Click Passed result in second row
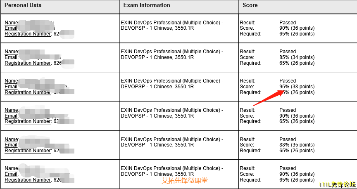The width and height of the screenshot is (357, 189). [288, 52]
